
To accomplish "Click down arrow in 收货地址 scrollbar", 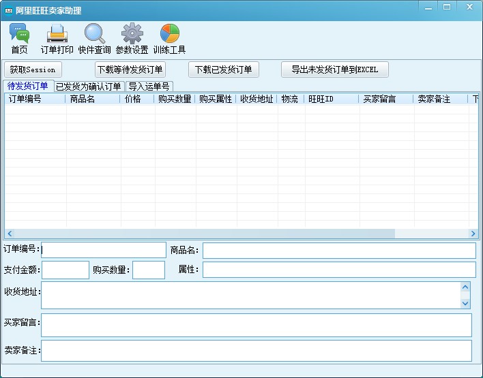I will tap(465, 303).
